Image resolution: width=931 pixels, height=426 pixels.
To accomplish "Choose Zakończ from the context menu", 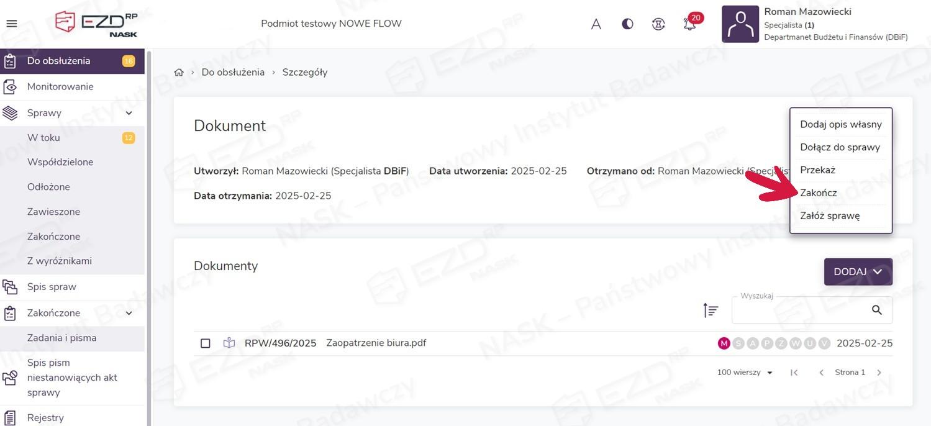I will point(818,193).
